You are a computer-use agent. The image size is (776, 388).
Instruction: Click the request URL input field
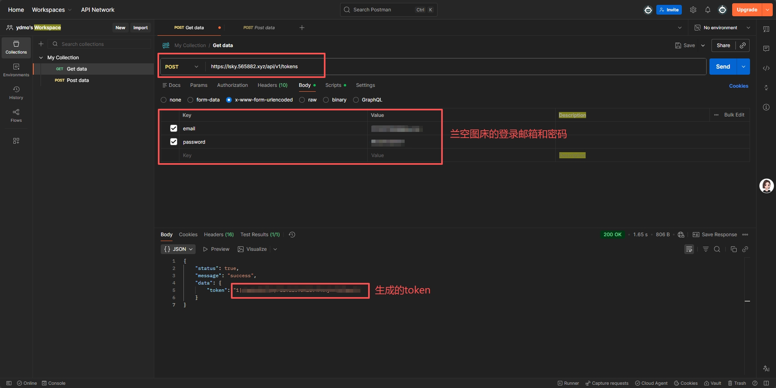[x=446, y=67]
